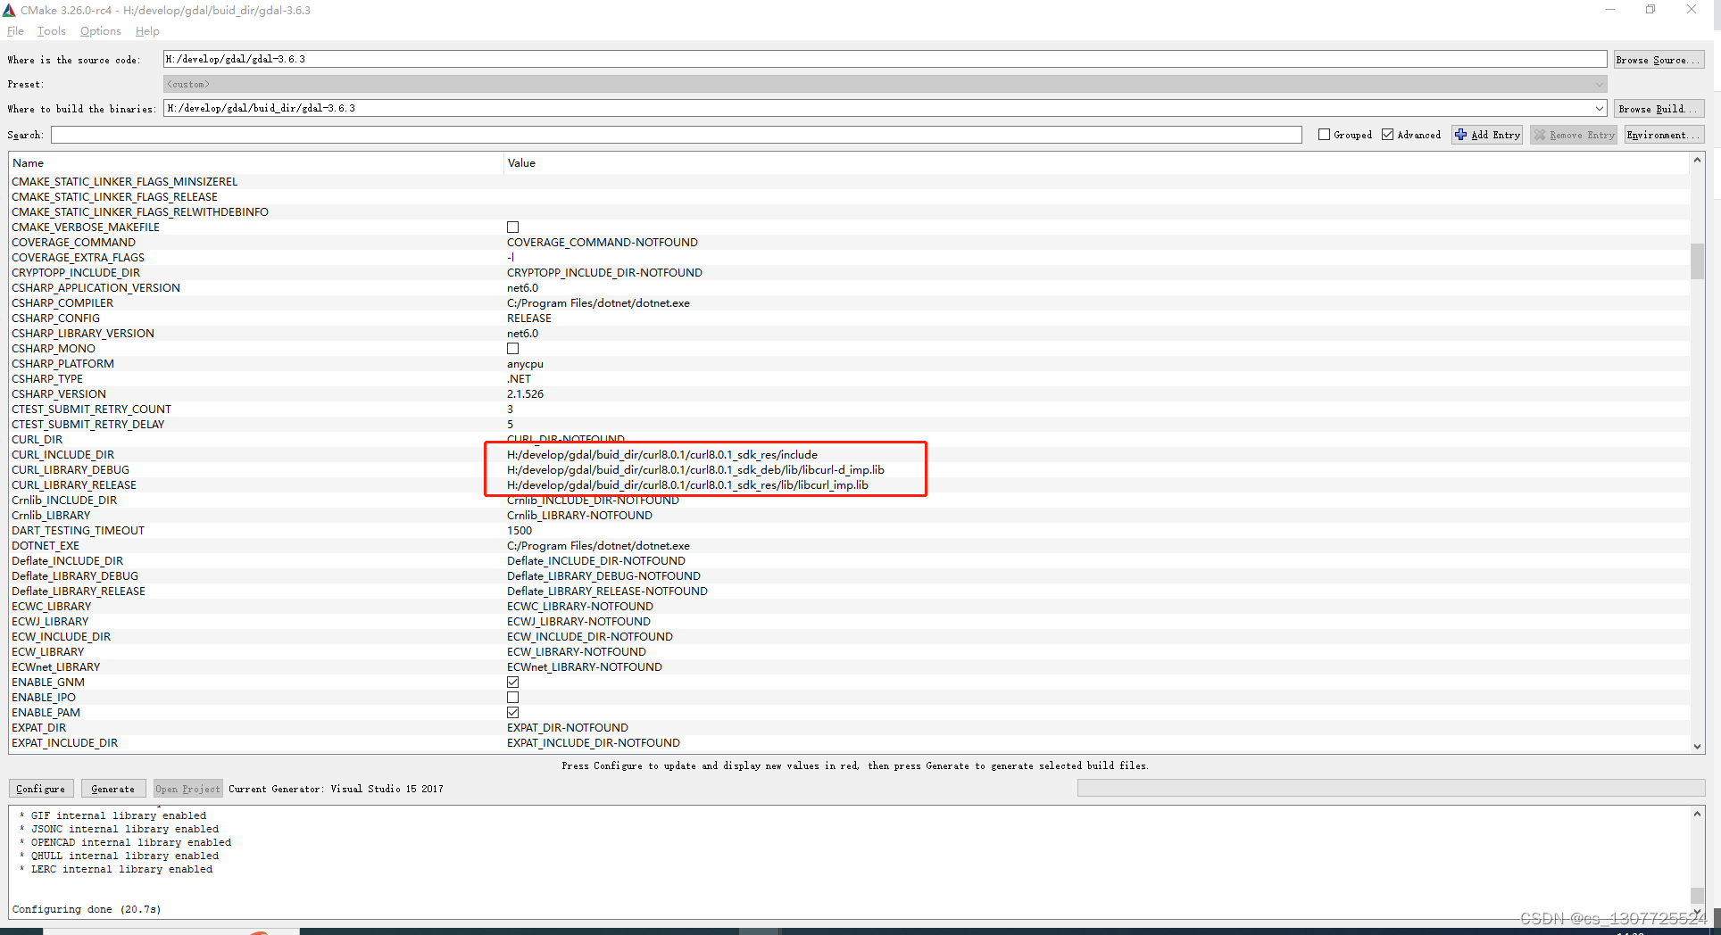Select the CURL_LIBRARY_DEBUG value path
Viewport: 1721px width, 935px height.
pyautogui.click(x=695, y=470)
